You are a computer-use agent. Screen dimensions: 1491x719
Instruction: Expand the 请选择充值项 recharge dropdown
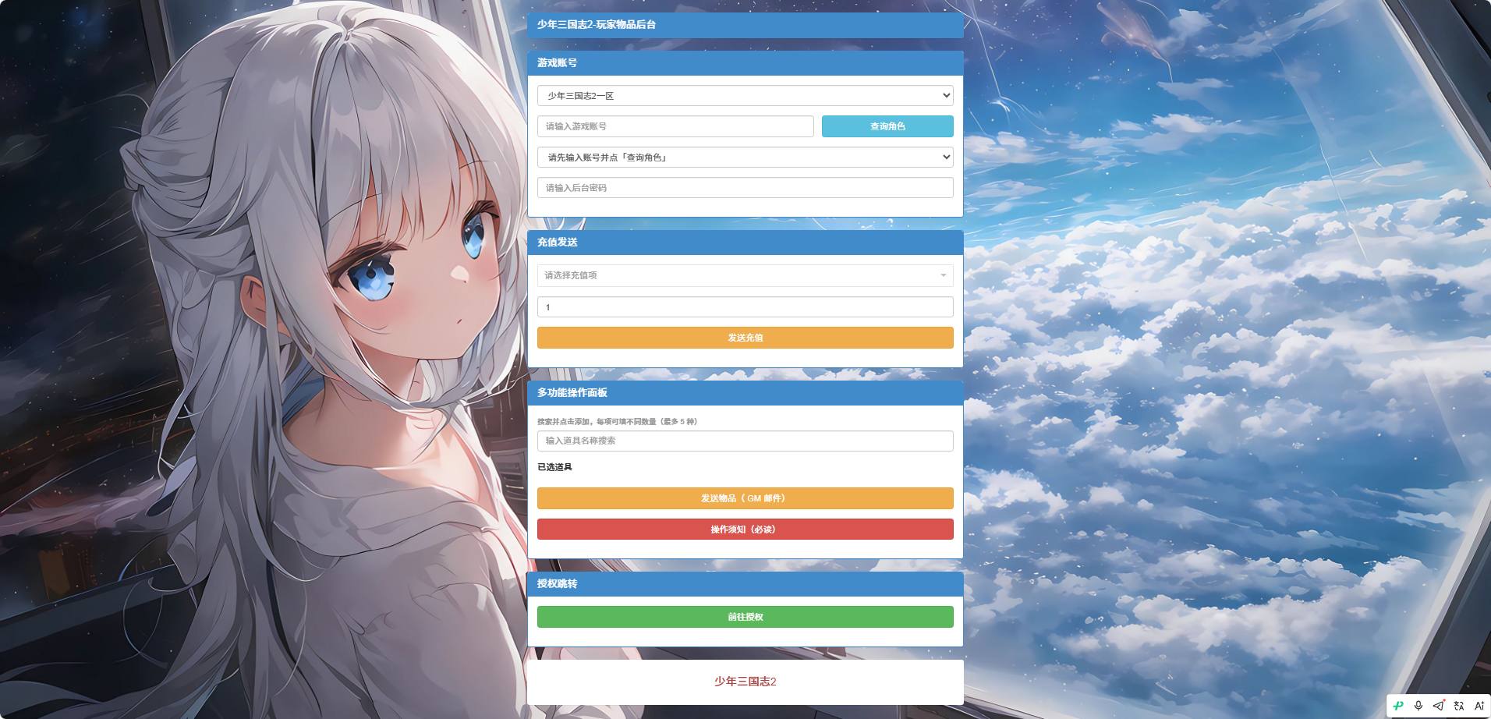(x=745, y=275)
